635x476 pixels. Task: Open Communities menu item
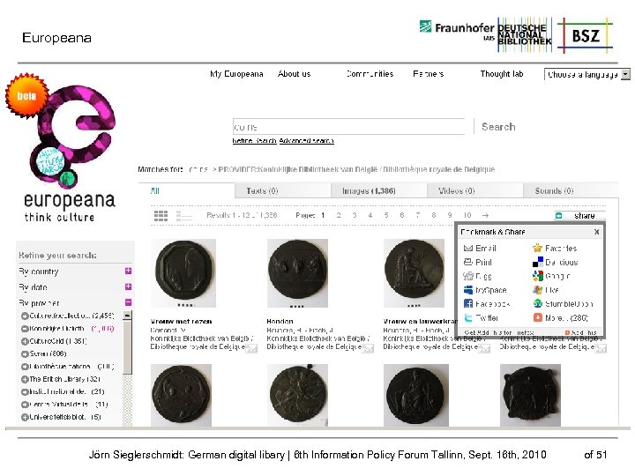[370, 74]
